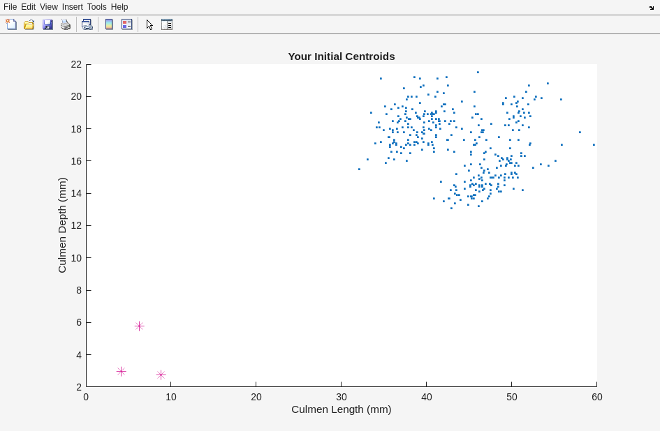
Task: Expand the Tools menu
Action: pos(96,7)
